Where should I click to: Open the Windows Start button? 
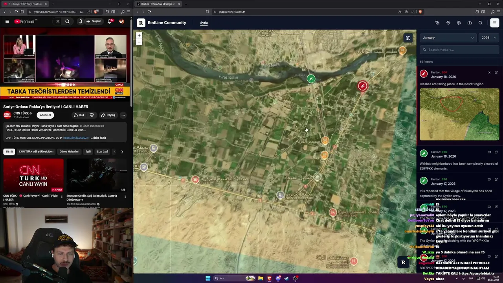208,278
